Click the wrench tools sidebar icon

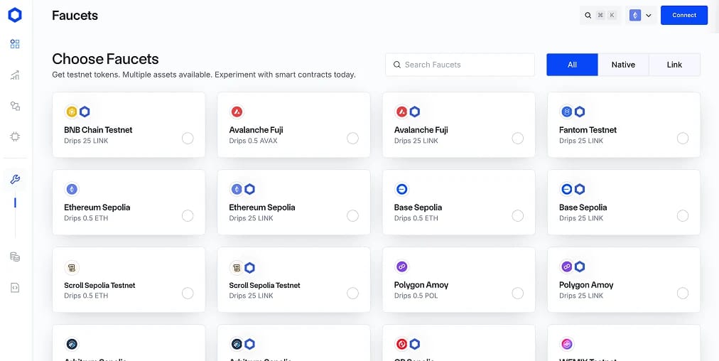(15, 179)
